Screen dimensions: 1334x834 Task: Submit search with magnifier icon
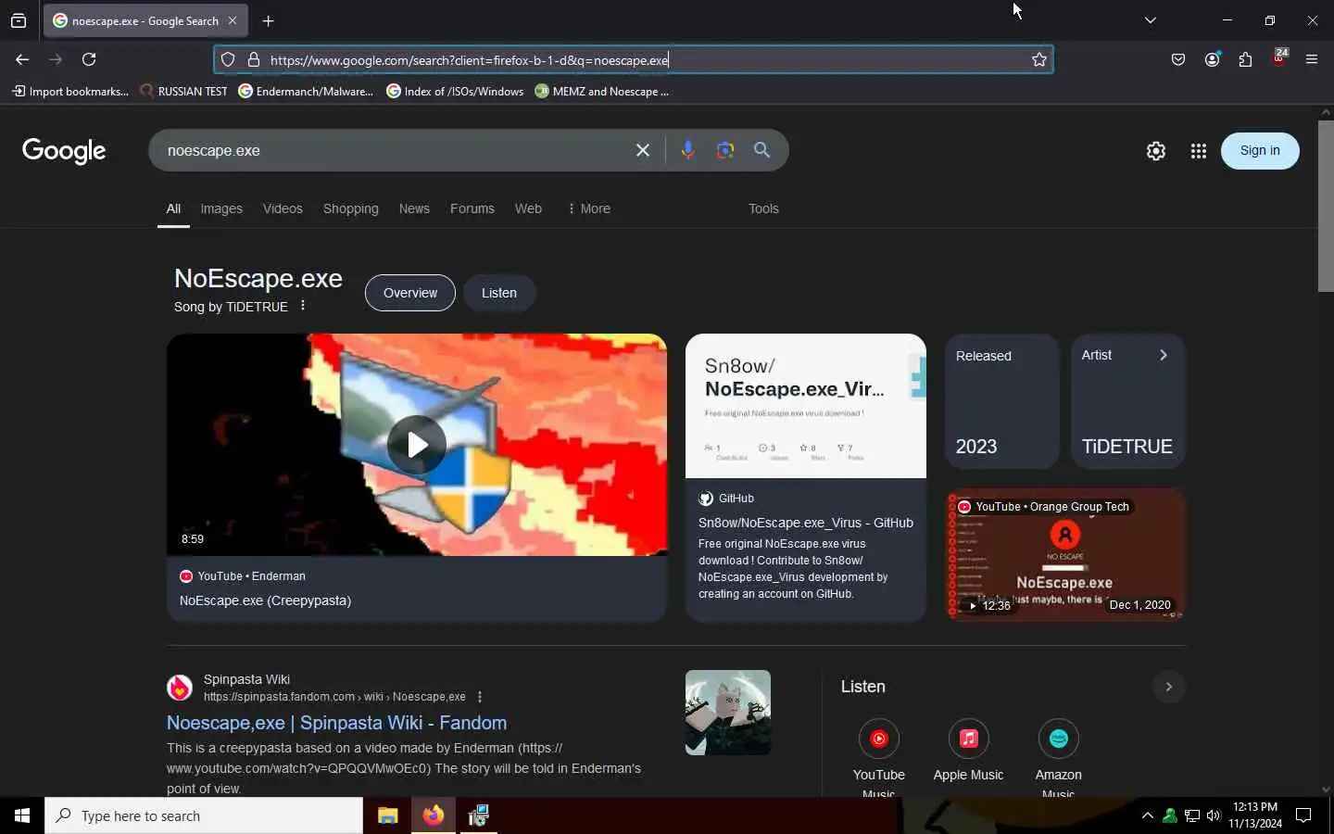pos(761,150)
